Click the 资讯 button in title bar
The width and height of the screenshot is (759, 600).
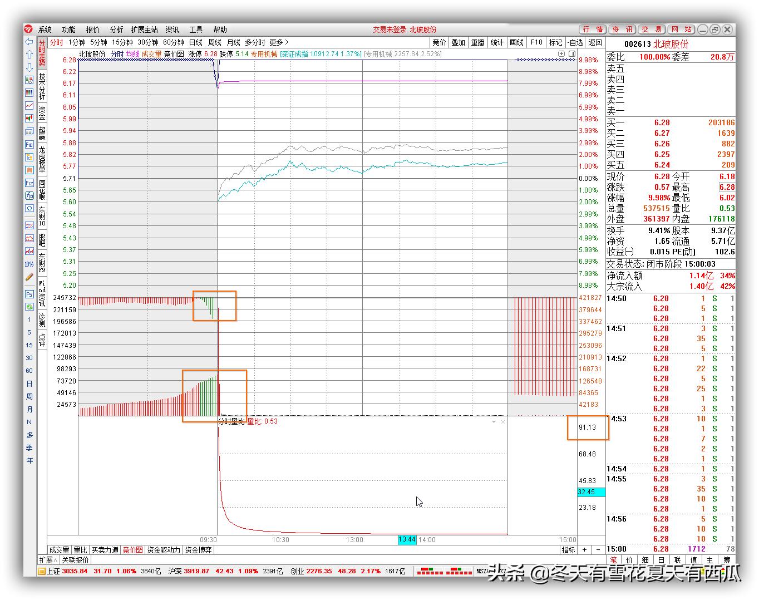point(622,29)
